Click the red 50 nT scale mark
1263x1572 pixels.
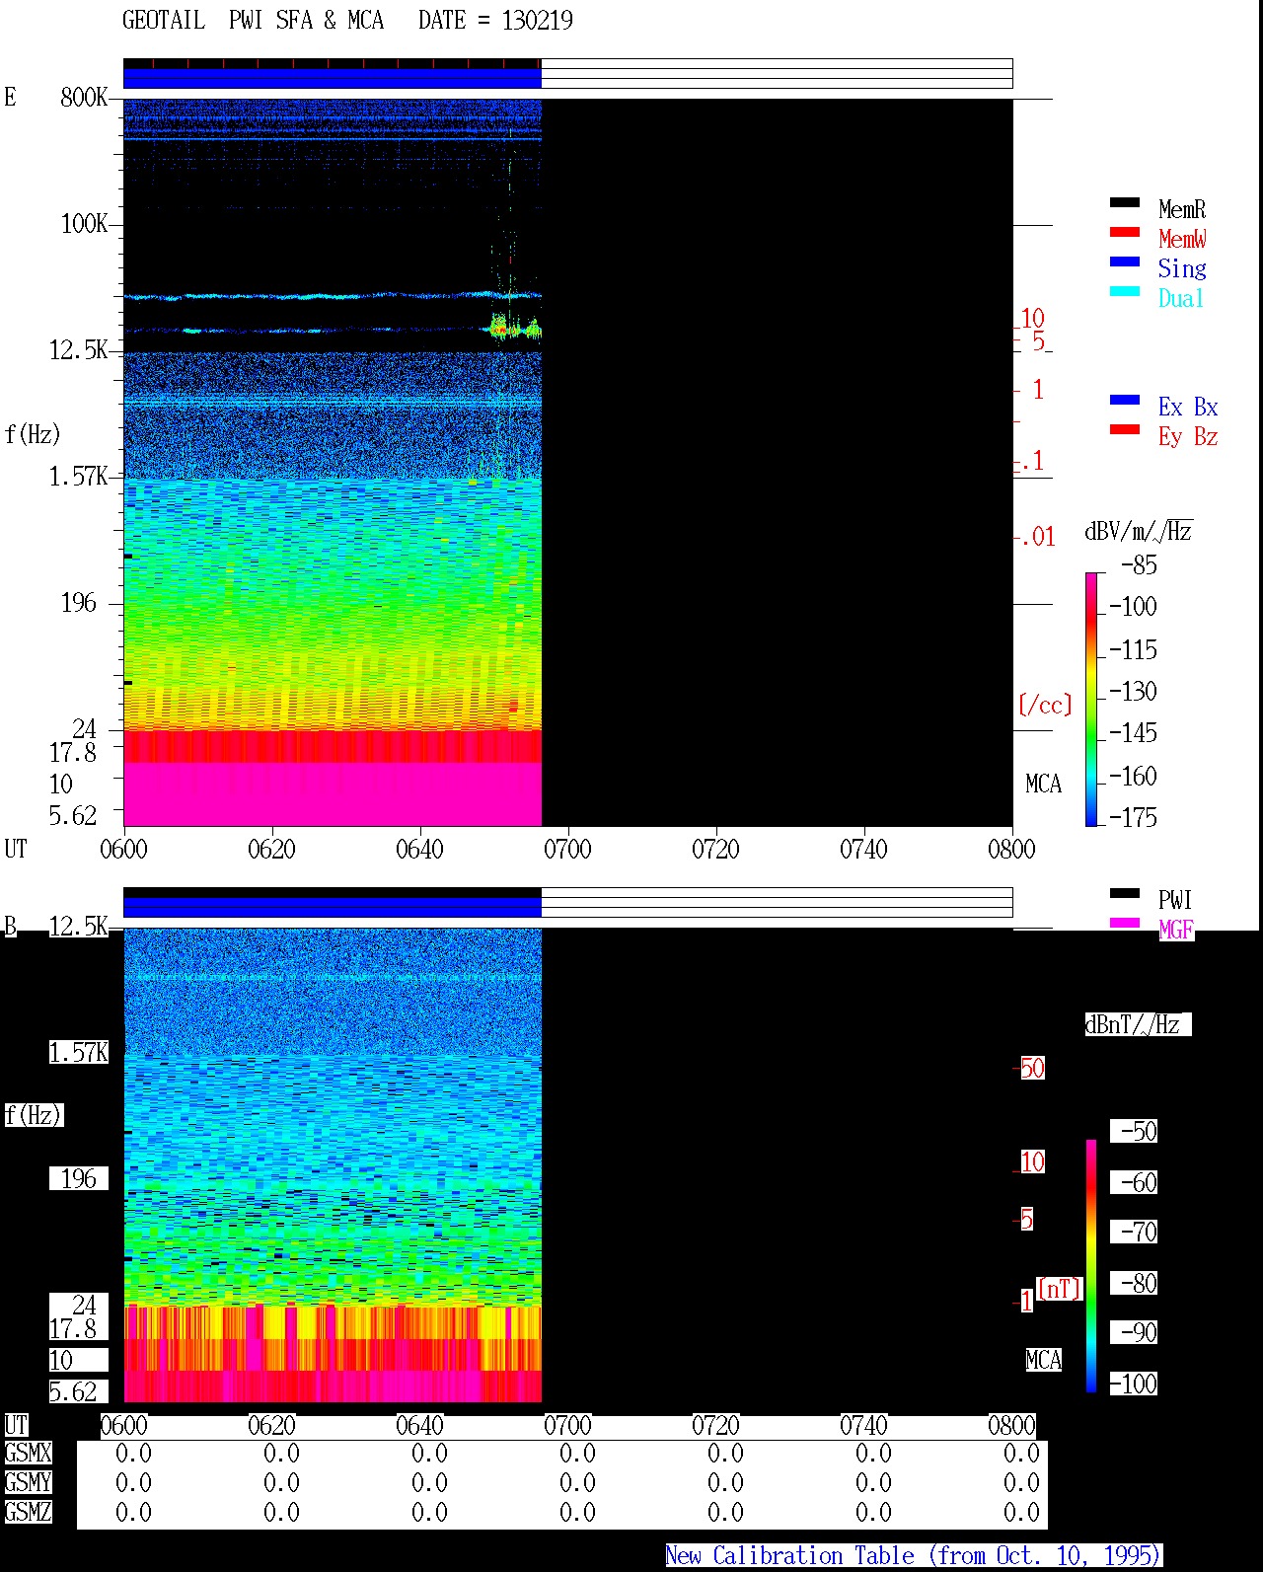(1032, 1068)
